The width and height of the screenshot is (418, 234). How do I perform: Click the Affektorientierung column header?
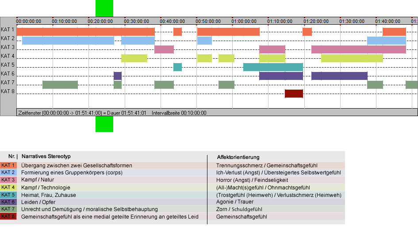pos(238,157)
